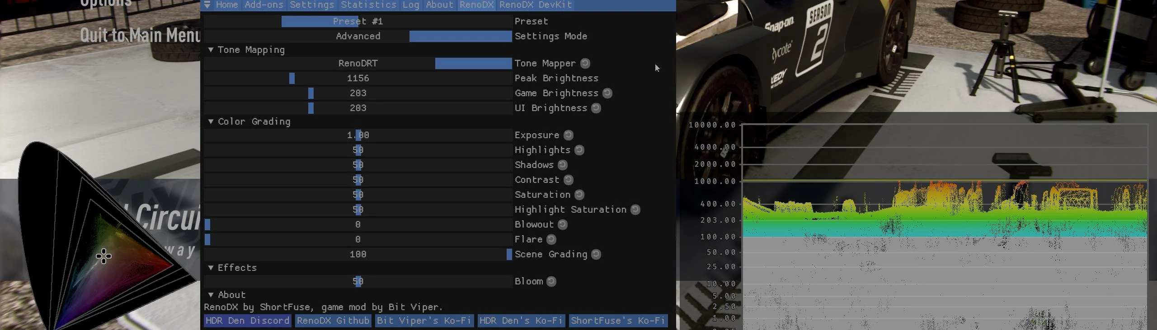Open the Log tab
Viewport: 1157px width, 330px height.
(x=411, y=5)
